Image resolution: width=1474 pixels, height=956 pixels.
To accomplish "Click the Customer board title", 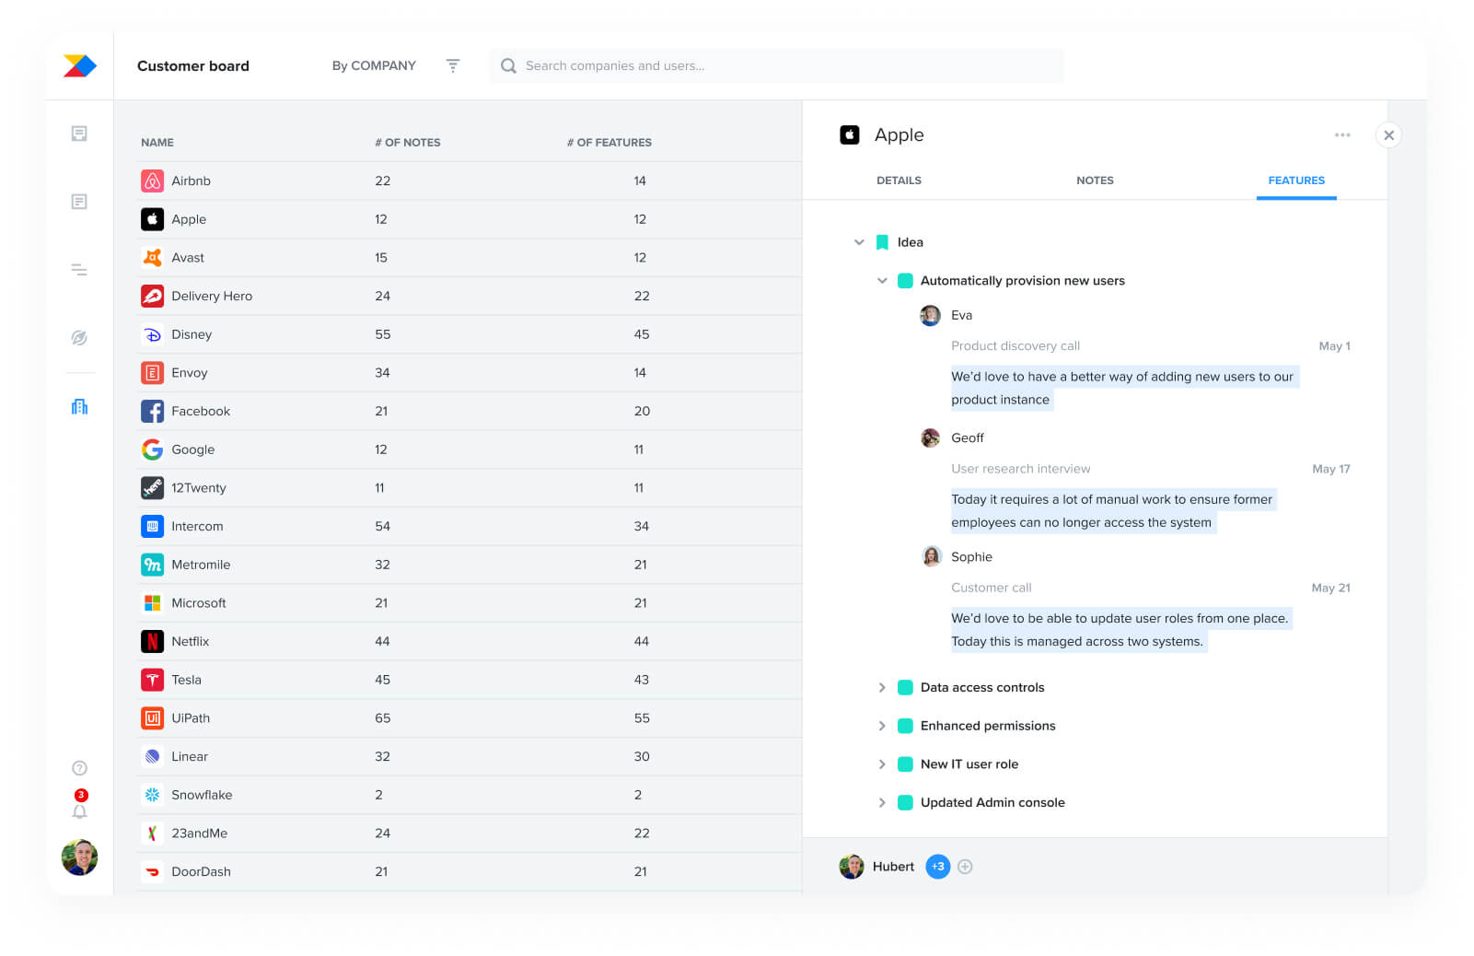I will (x=193, y=66).
